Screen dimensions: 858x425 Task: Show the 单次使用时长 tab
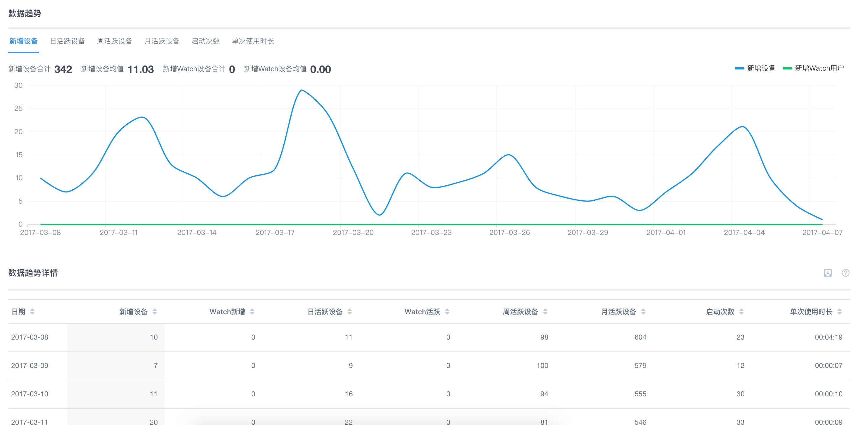pyautogui.click(x=253, y=41)
